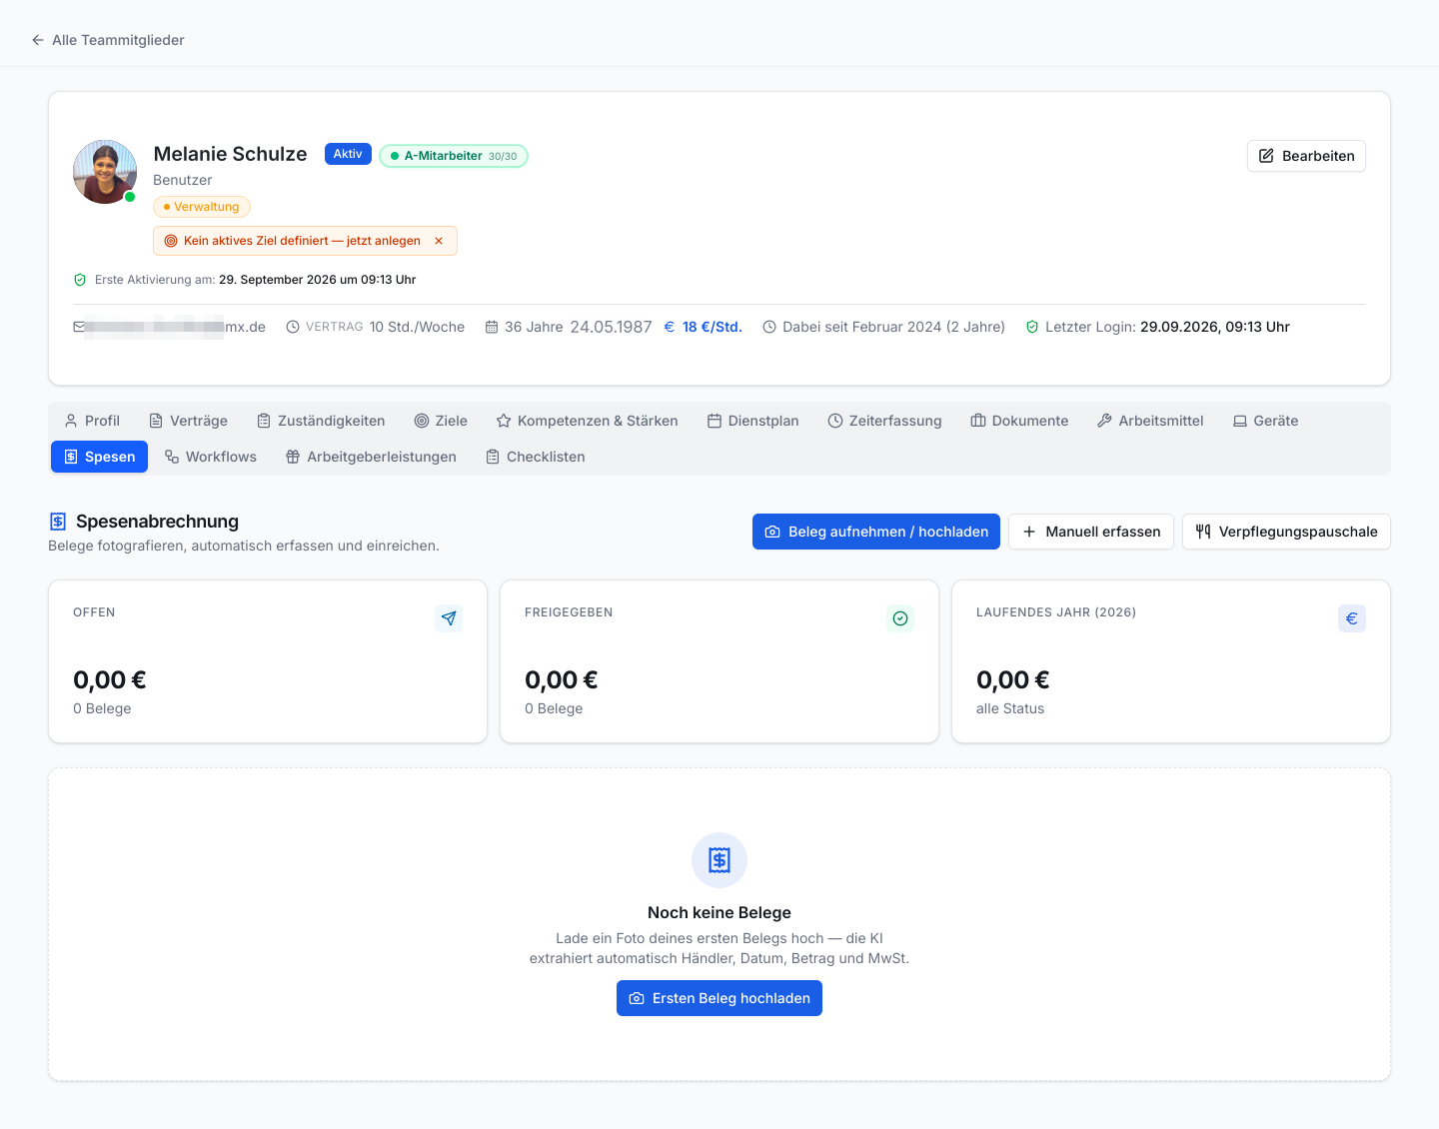This screenshot has height=1129, width=1439.
Task: Select the Dokumente tab
Action: 1020,421
